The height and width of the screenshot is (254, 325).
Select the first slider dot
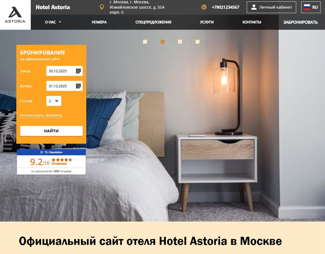click(145, 42)
